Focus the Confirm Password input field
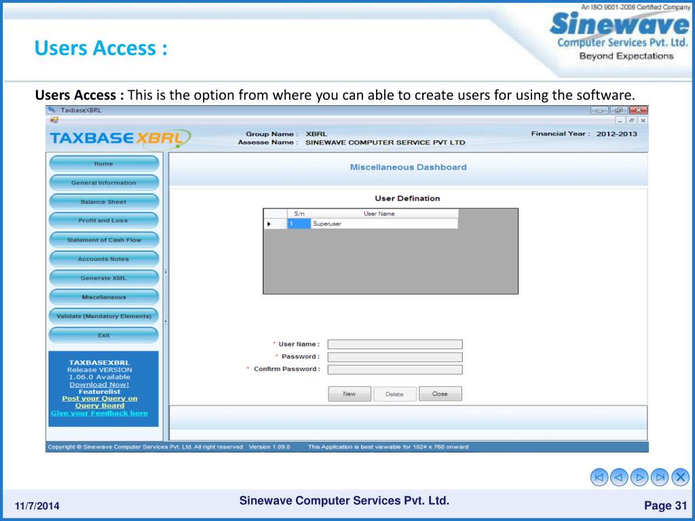The height and width of the screenshot is (521, 695). [395, 369]
